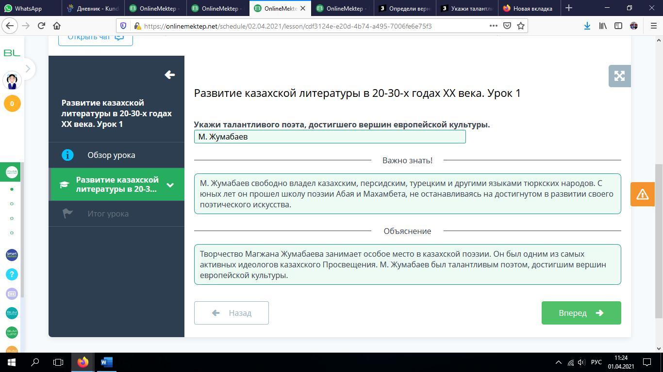Click the question mark help icon
This screenshot has height=372, width=663.
click(x=12, y=275)
